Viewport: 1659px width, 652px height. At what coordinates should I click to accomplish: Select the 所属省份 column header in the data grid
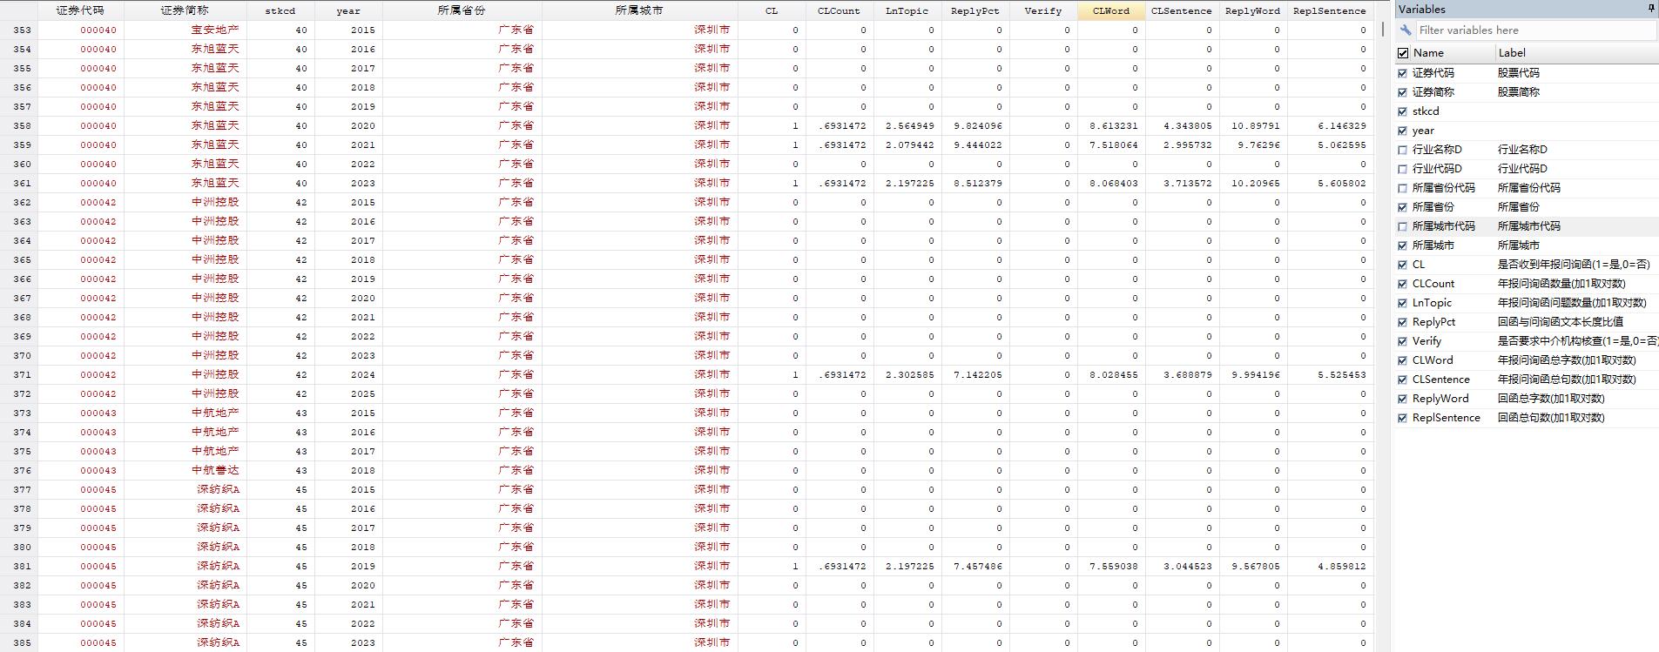[x=462, y=10]
